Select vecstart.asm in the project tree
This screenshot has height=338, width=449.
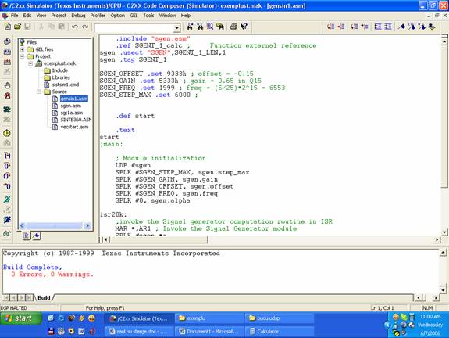(74, 127)
